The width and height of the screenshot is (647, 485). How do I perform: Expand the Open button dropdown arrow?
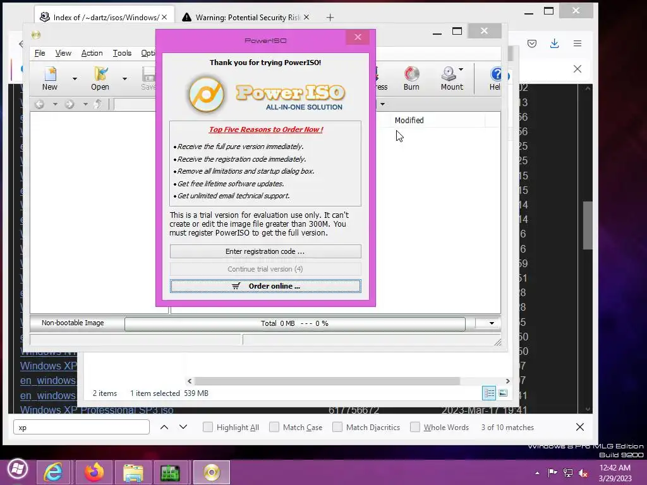[x=124, y=78]
